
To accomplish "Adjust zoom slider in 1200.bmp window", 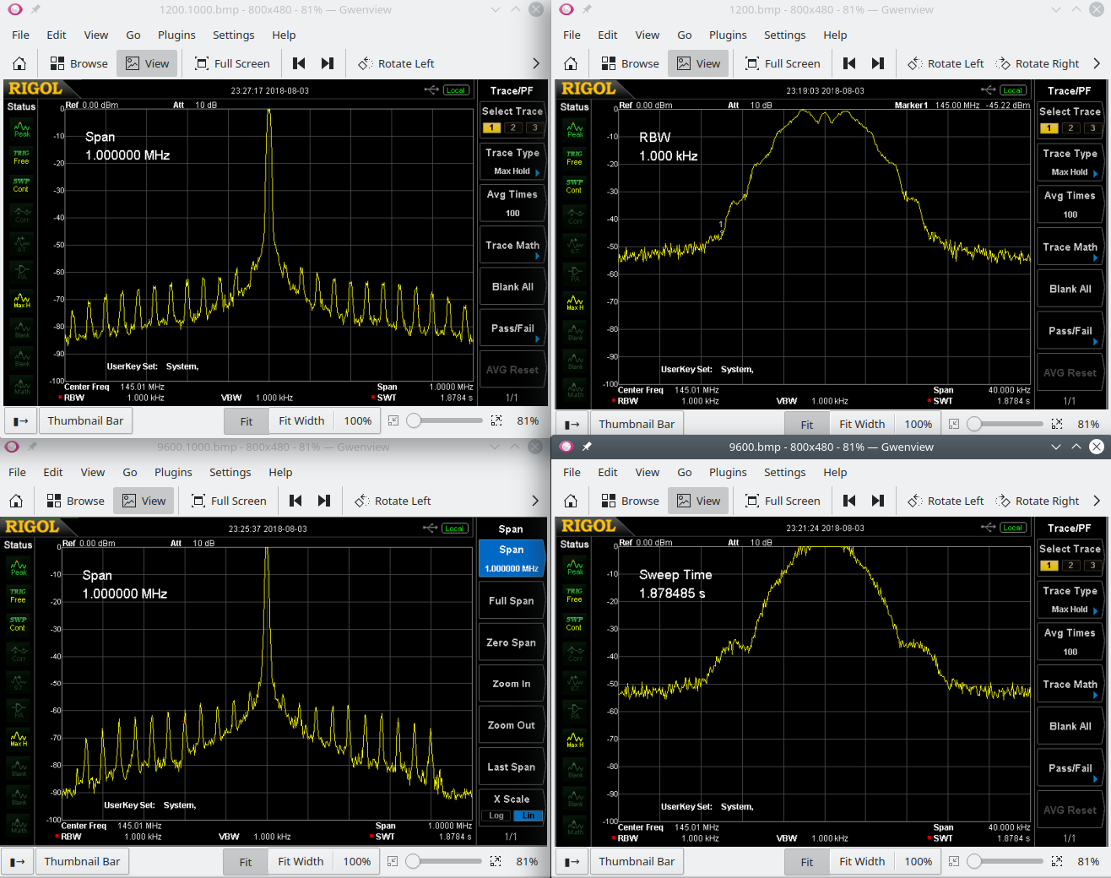I will [1005, 424].
